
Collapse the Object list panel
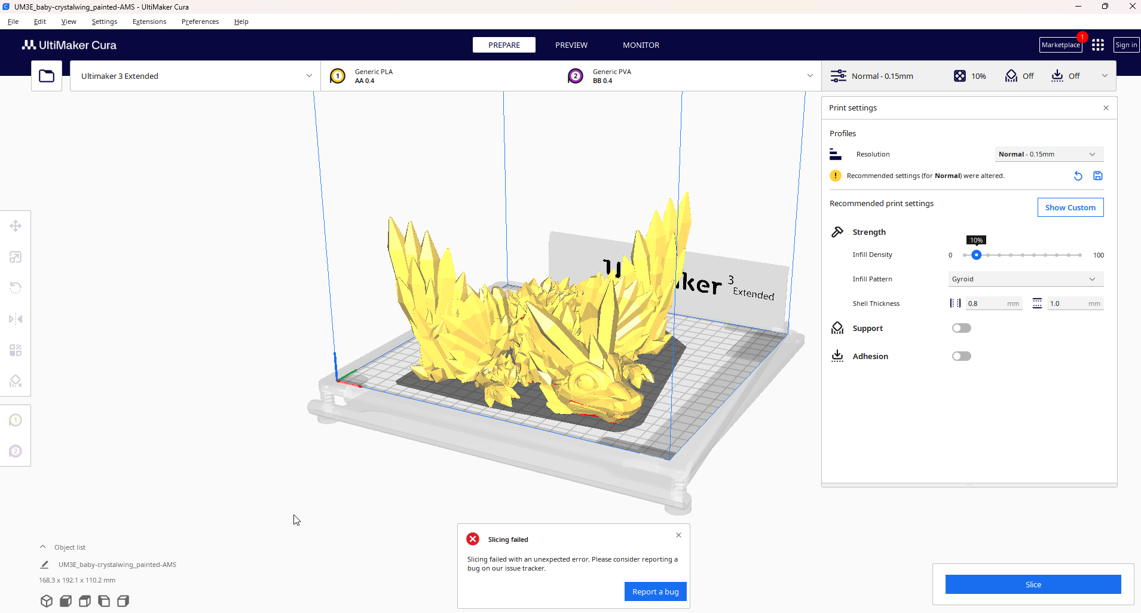click(43, 546)
